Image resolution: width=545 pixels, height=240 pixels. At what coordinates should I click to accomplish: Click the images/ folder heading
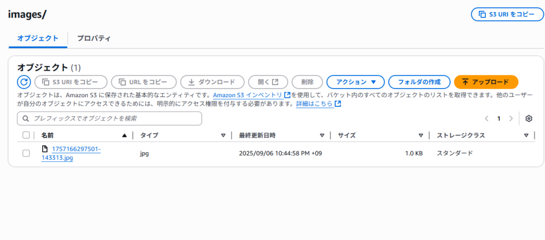click(27, 14)
